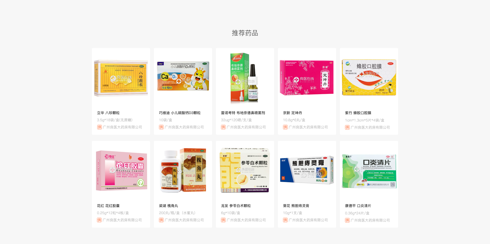
Task: Open 熊胆痔灵膏 product image
Action: [307, 170]
